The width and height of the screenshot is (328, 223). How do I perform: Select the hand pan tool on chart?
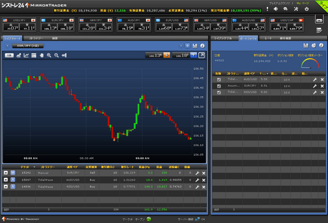tap(41, 55)
